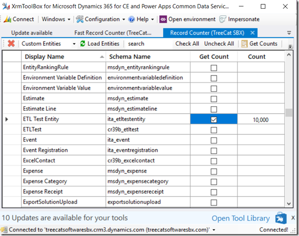
Task: Open Tool Library link
Action: (x=241, y=218)
